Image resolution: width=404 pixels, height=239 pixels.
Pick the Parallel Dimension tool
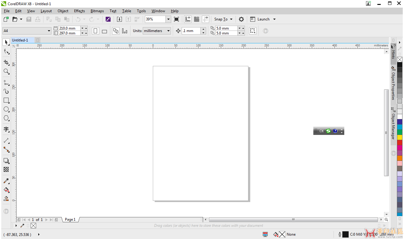point(6,141)
